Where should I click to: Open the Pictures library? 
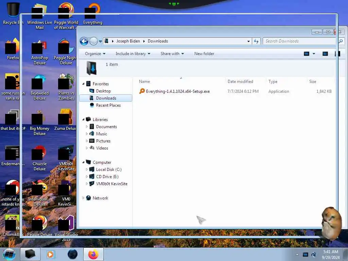[x=103, y=141]
